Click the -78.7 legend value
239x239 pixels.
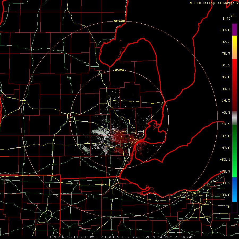225,172
